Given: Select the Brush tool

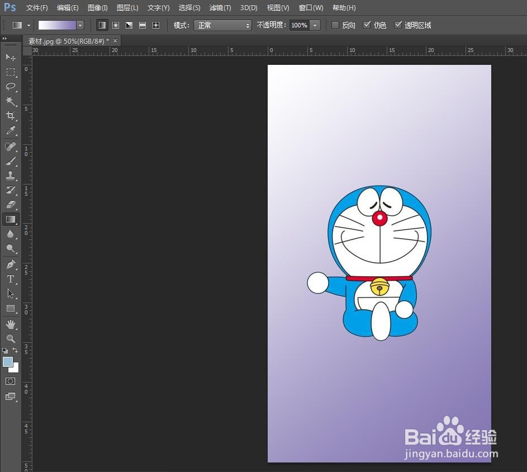Looking at the screenshot, I should click(11, 161).
